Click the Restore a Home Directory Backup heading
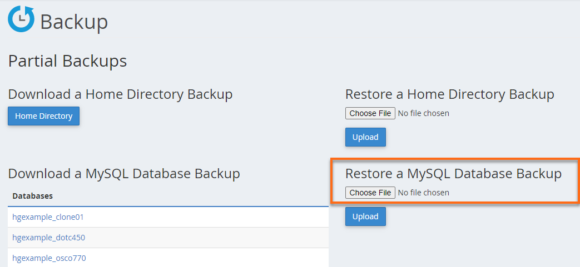This screenshot has width=580, height=267. click(x=450, y=94)
